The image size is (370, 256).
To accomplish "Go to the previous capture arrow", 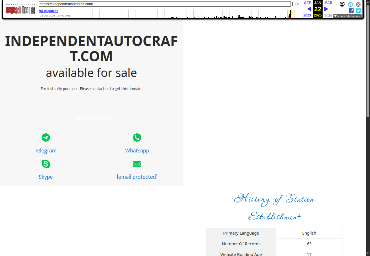I will (x=309, y=9).
